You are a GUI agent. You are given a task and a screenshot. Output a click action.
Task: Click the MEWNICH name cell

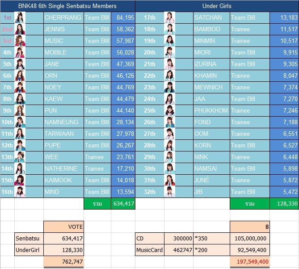(211, 87)
